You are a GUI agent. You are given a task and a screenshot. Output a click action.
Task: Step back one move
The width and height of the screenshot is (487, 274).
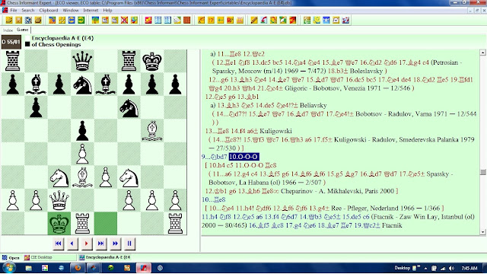coord(72,244)
